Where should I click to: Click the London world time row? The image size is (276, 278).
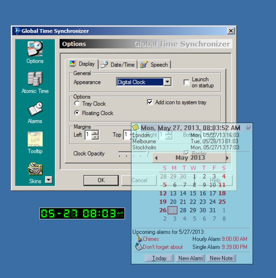[x=186, y=135]
